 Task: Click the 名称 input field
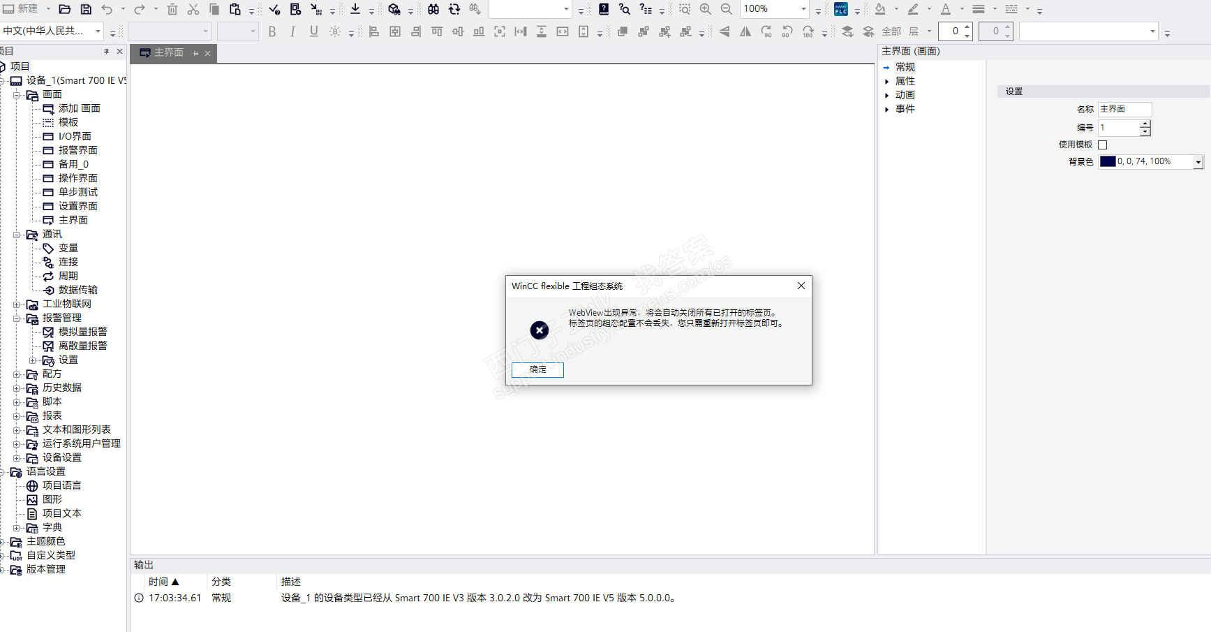pos(1124,109)
